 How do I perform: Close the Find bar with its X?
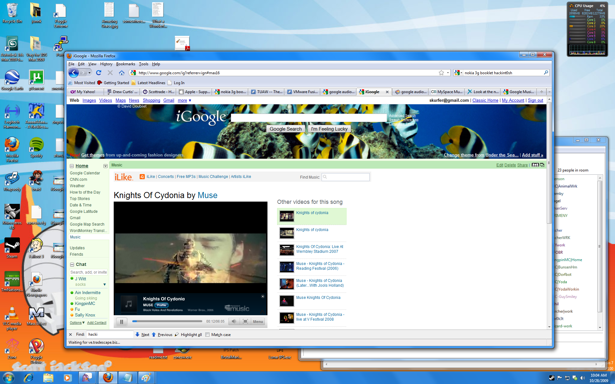[x=70, y=334]
